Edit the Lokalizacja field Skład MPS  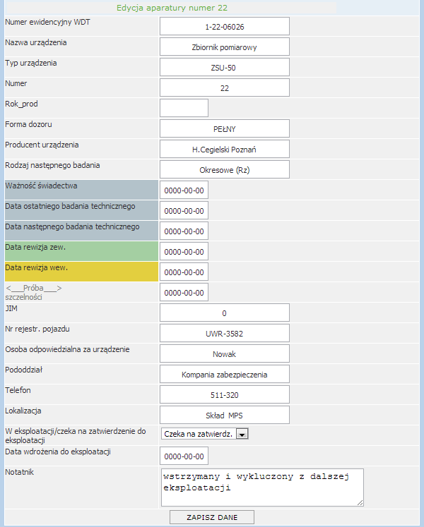[x=224, y=415]
